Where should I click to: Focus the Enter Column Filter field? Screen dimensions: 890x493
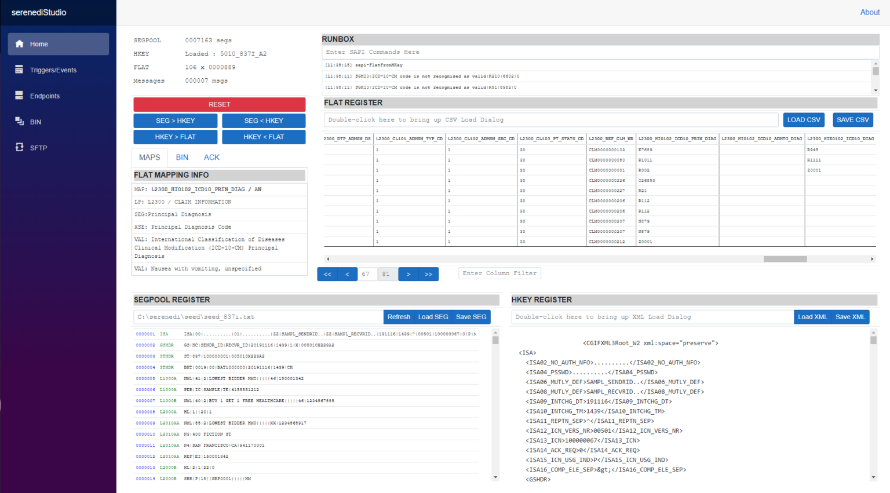click(500, 273)
